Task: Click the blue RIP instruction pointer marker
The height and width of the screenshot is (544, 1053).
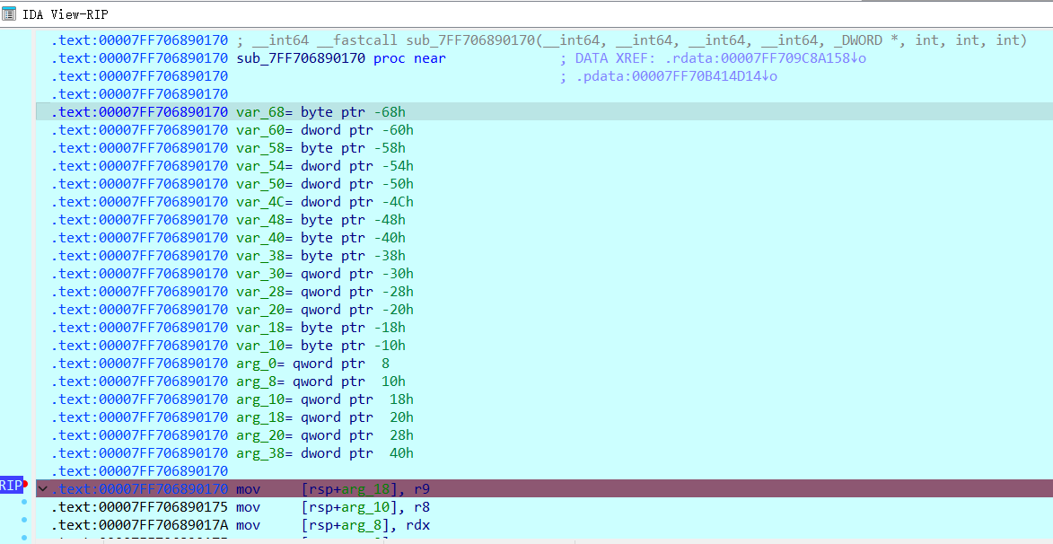Action: point(11,486)
